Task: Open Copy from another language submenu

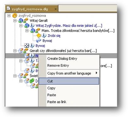Action: (x=69, y=73)
